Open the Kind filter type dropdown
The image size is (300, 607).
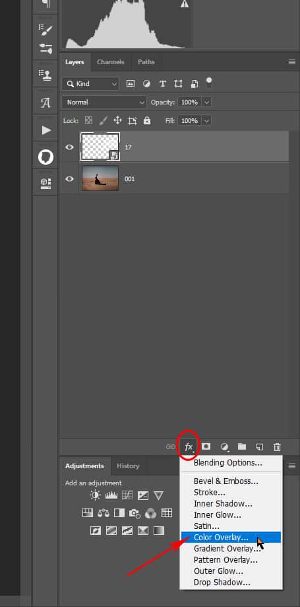[91, 83]
